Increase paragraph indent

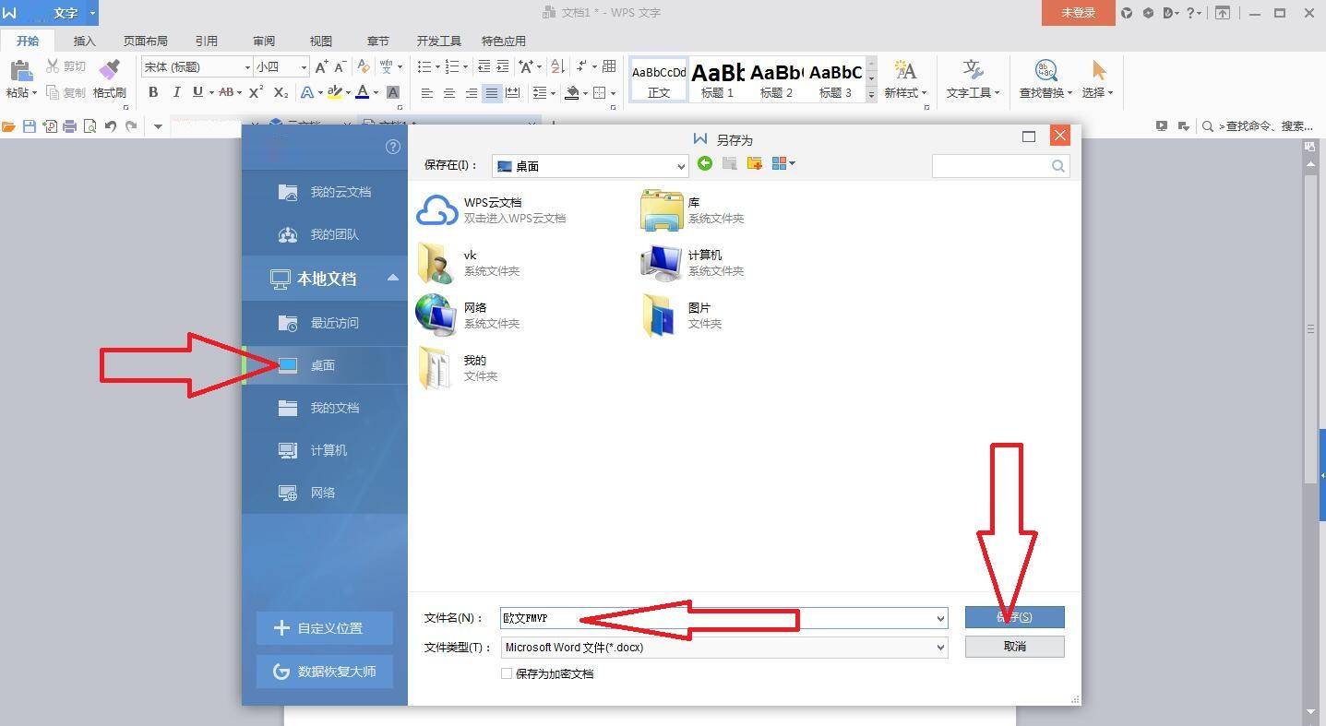coord(503,66)
